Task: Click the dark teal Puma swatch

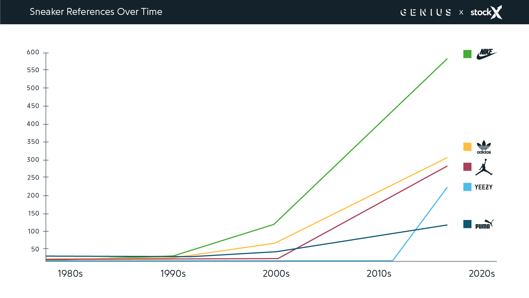Action: pyautogui.click(x=467, y=224)
